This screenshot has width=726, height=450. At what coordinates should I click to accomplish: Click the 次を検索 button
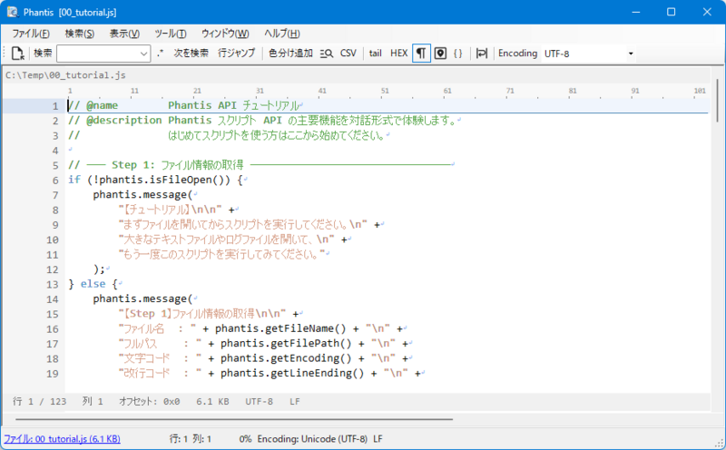click(x=191, y=54)
